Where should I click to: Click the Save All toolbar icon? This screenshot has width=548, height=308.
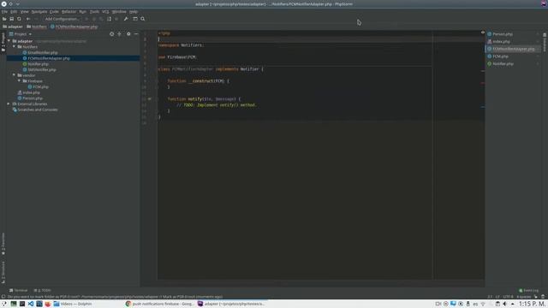11,19
